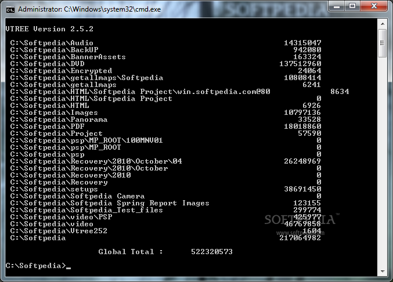
Task: Click the path C:\Softpedia\Recovery
Action: (59, 182)
